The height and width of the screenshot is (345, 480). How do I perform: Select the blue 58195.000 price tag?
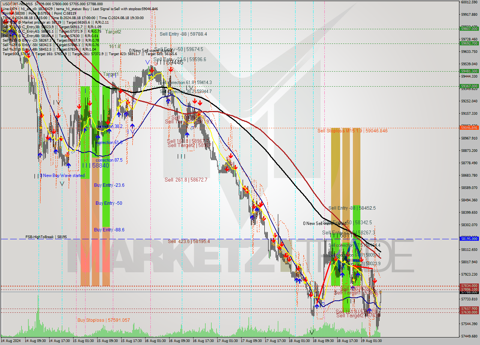[x=469, y=239]
